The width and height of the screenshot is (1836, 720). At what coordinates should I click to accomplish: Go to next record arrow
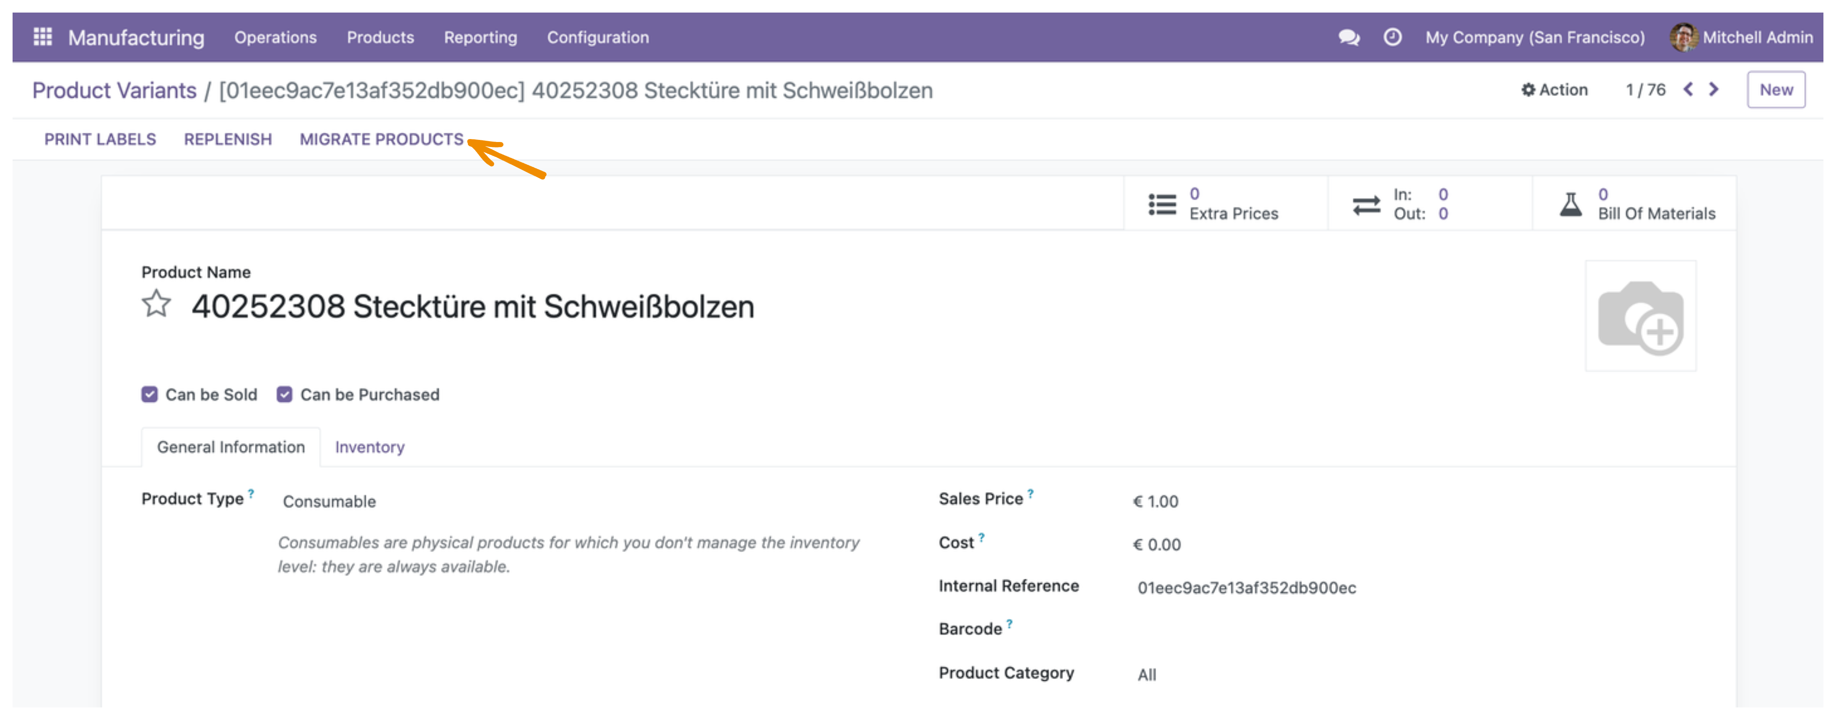[x=1714, y=90]
